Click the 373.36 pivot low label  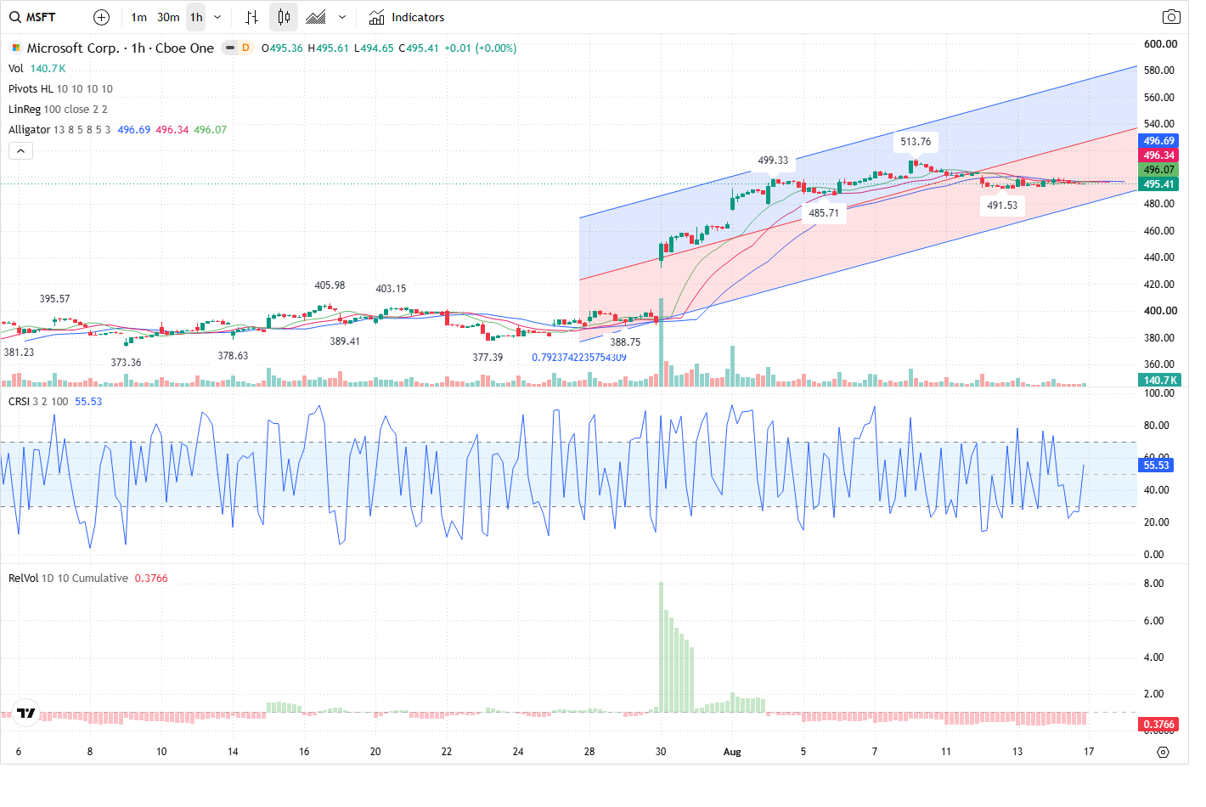126,363
